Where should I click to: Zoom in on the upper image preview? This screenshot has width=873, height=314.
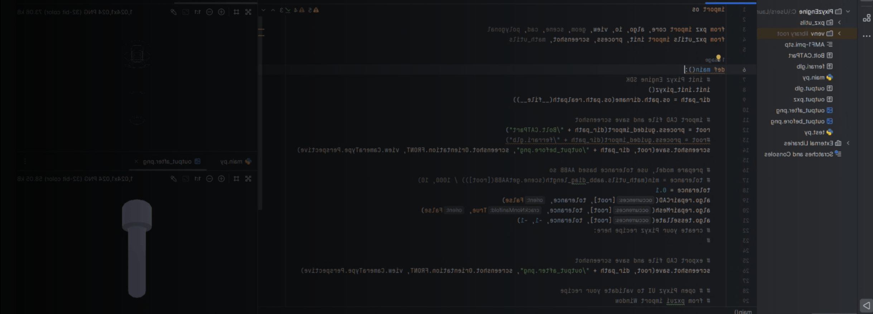click(x=221, y=12)
